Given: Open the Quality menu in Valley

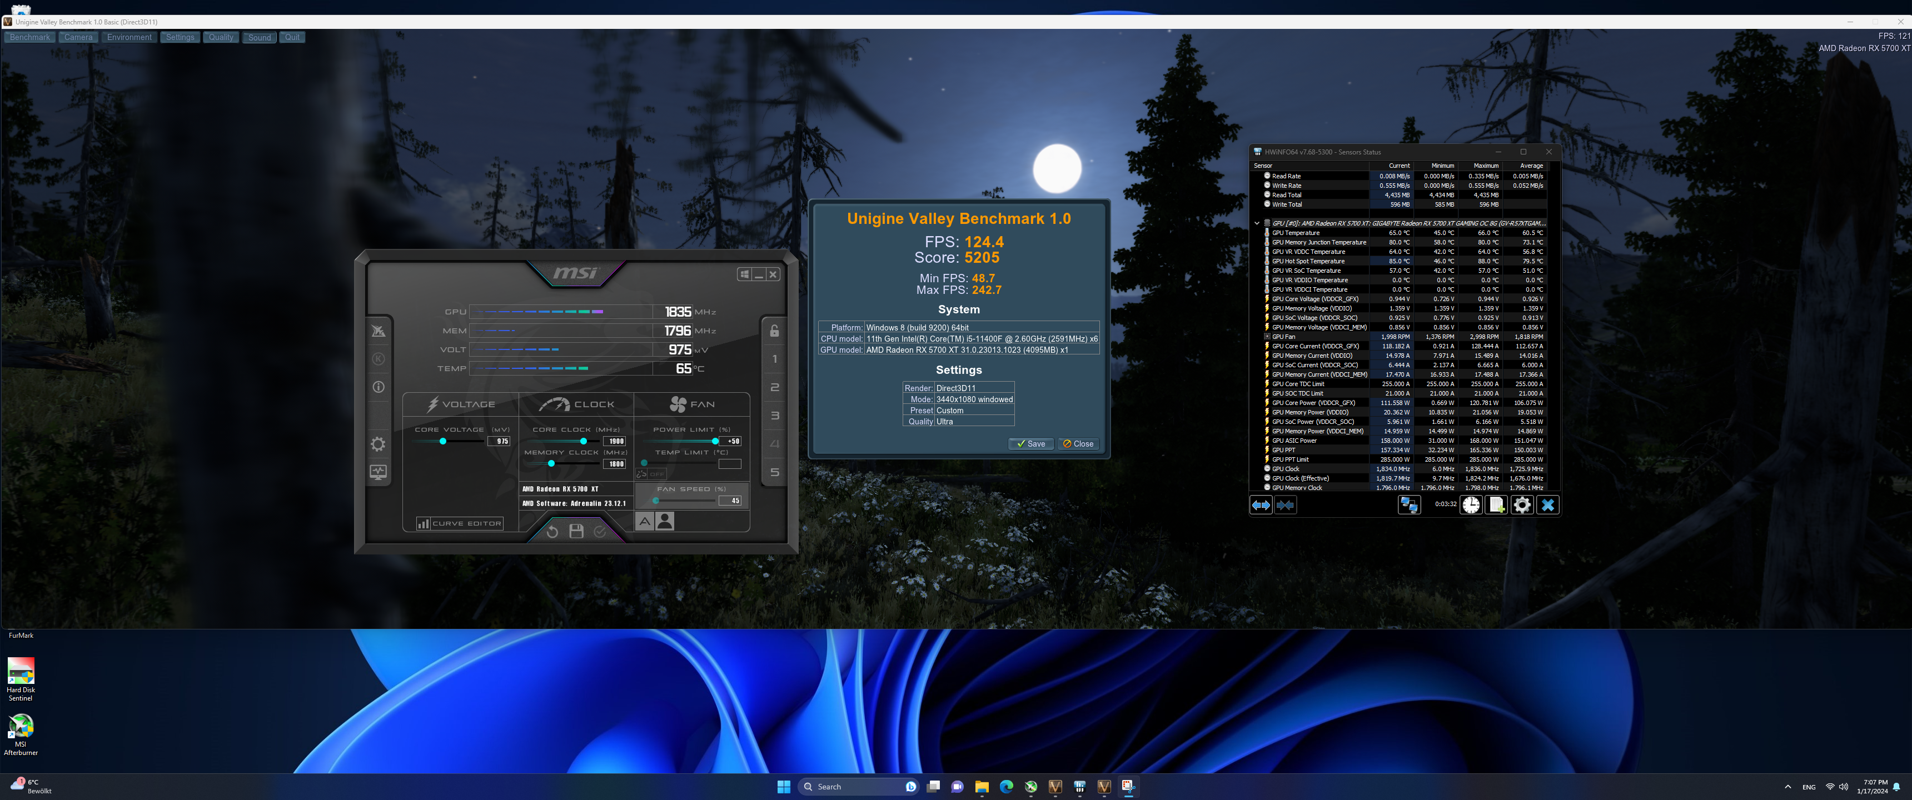Looking at the screenshot, I should [221, 37].
